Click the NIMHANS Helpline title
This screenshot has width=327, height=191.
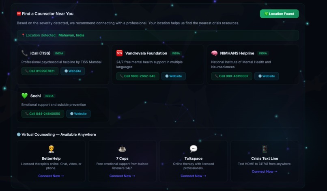237,53
